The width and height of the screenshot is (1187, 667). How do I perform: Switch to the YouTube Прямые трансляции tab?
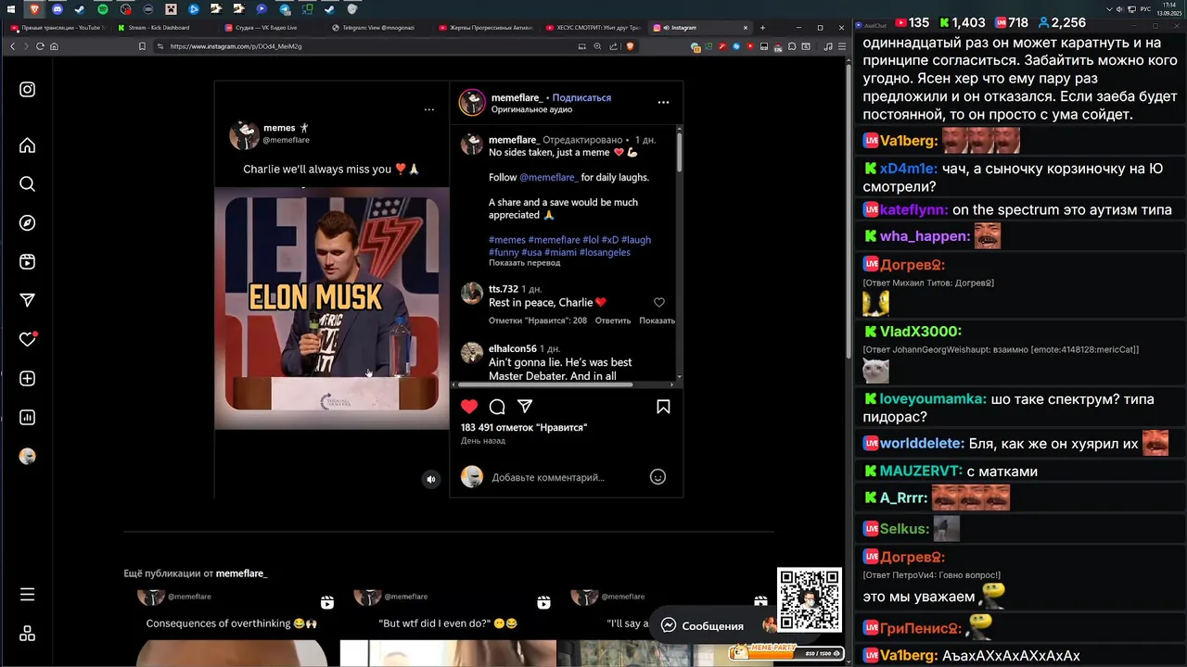[x=56, y=28]
